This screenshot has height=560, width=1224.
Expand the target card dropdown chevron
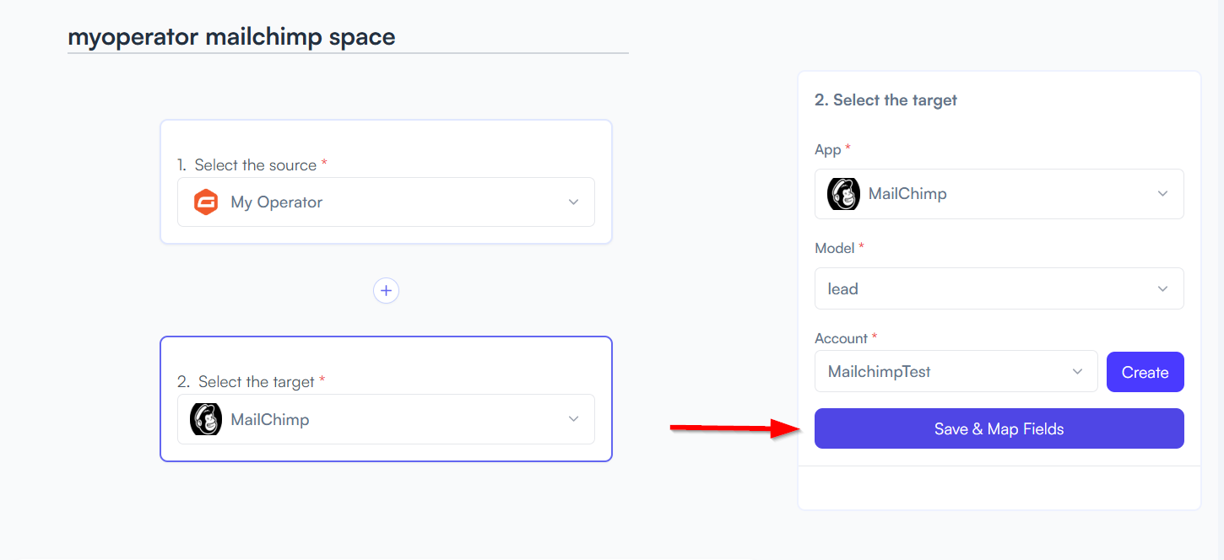click(573, 419)
